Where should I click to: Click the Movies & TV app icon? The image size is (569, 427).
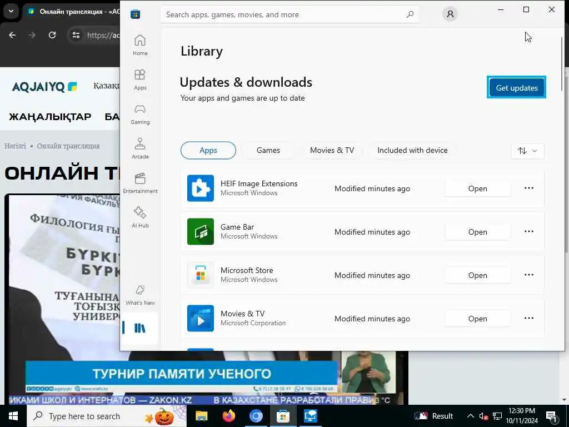click(x=200, y=319)
